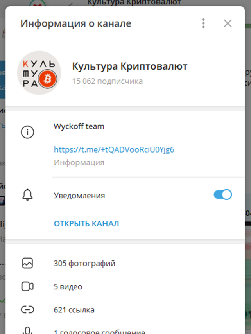This screenshot has width=251, height=334.
Task: Click the Уведомления label
Action: (79, 195)
